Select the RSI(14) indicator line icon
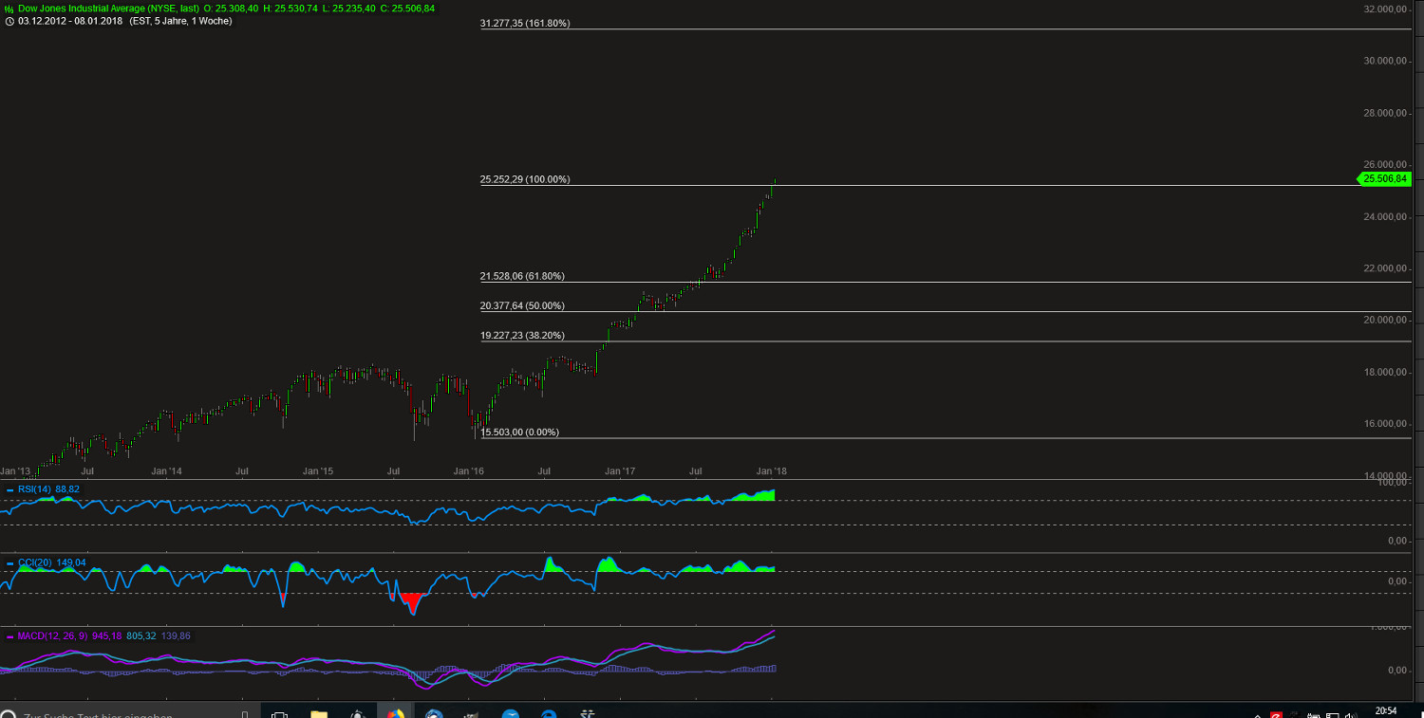Screen dimensions: 1424x718 (11, 488)
